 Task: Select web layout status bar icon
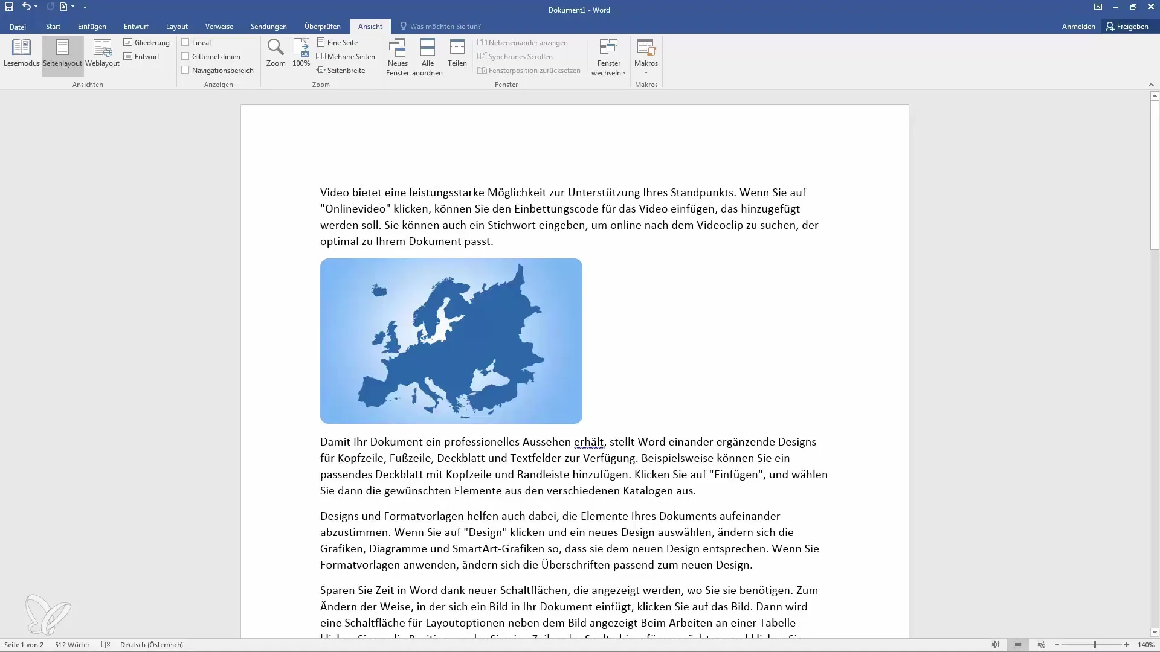click(1040, 645)
